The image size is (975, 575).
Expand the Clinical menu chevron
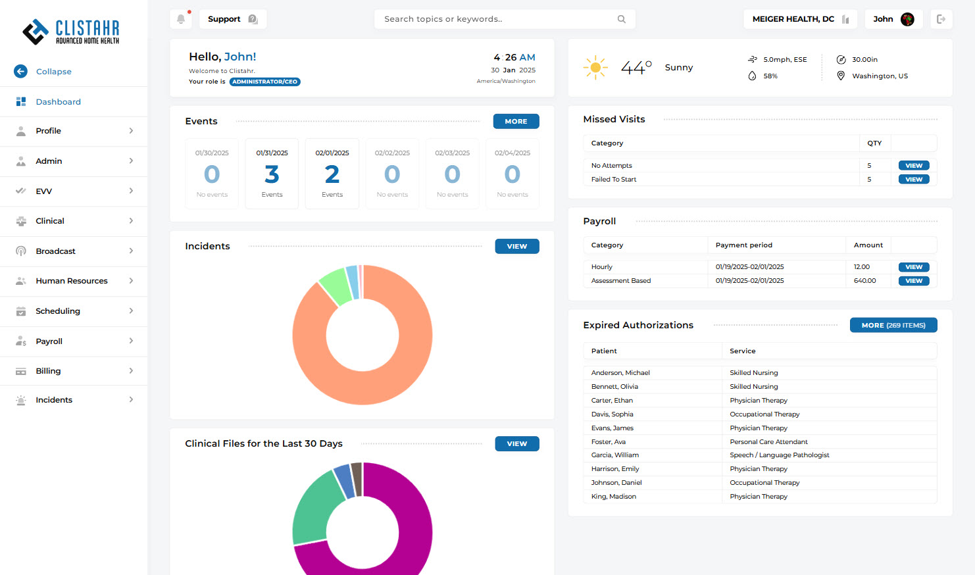pos(131,221)
